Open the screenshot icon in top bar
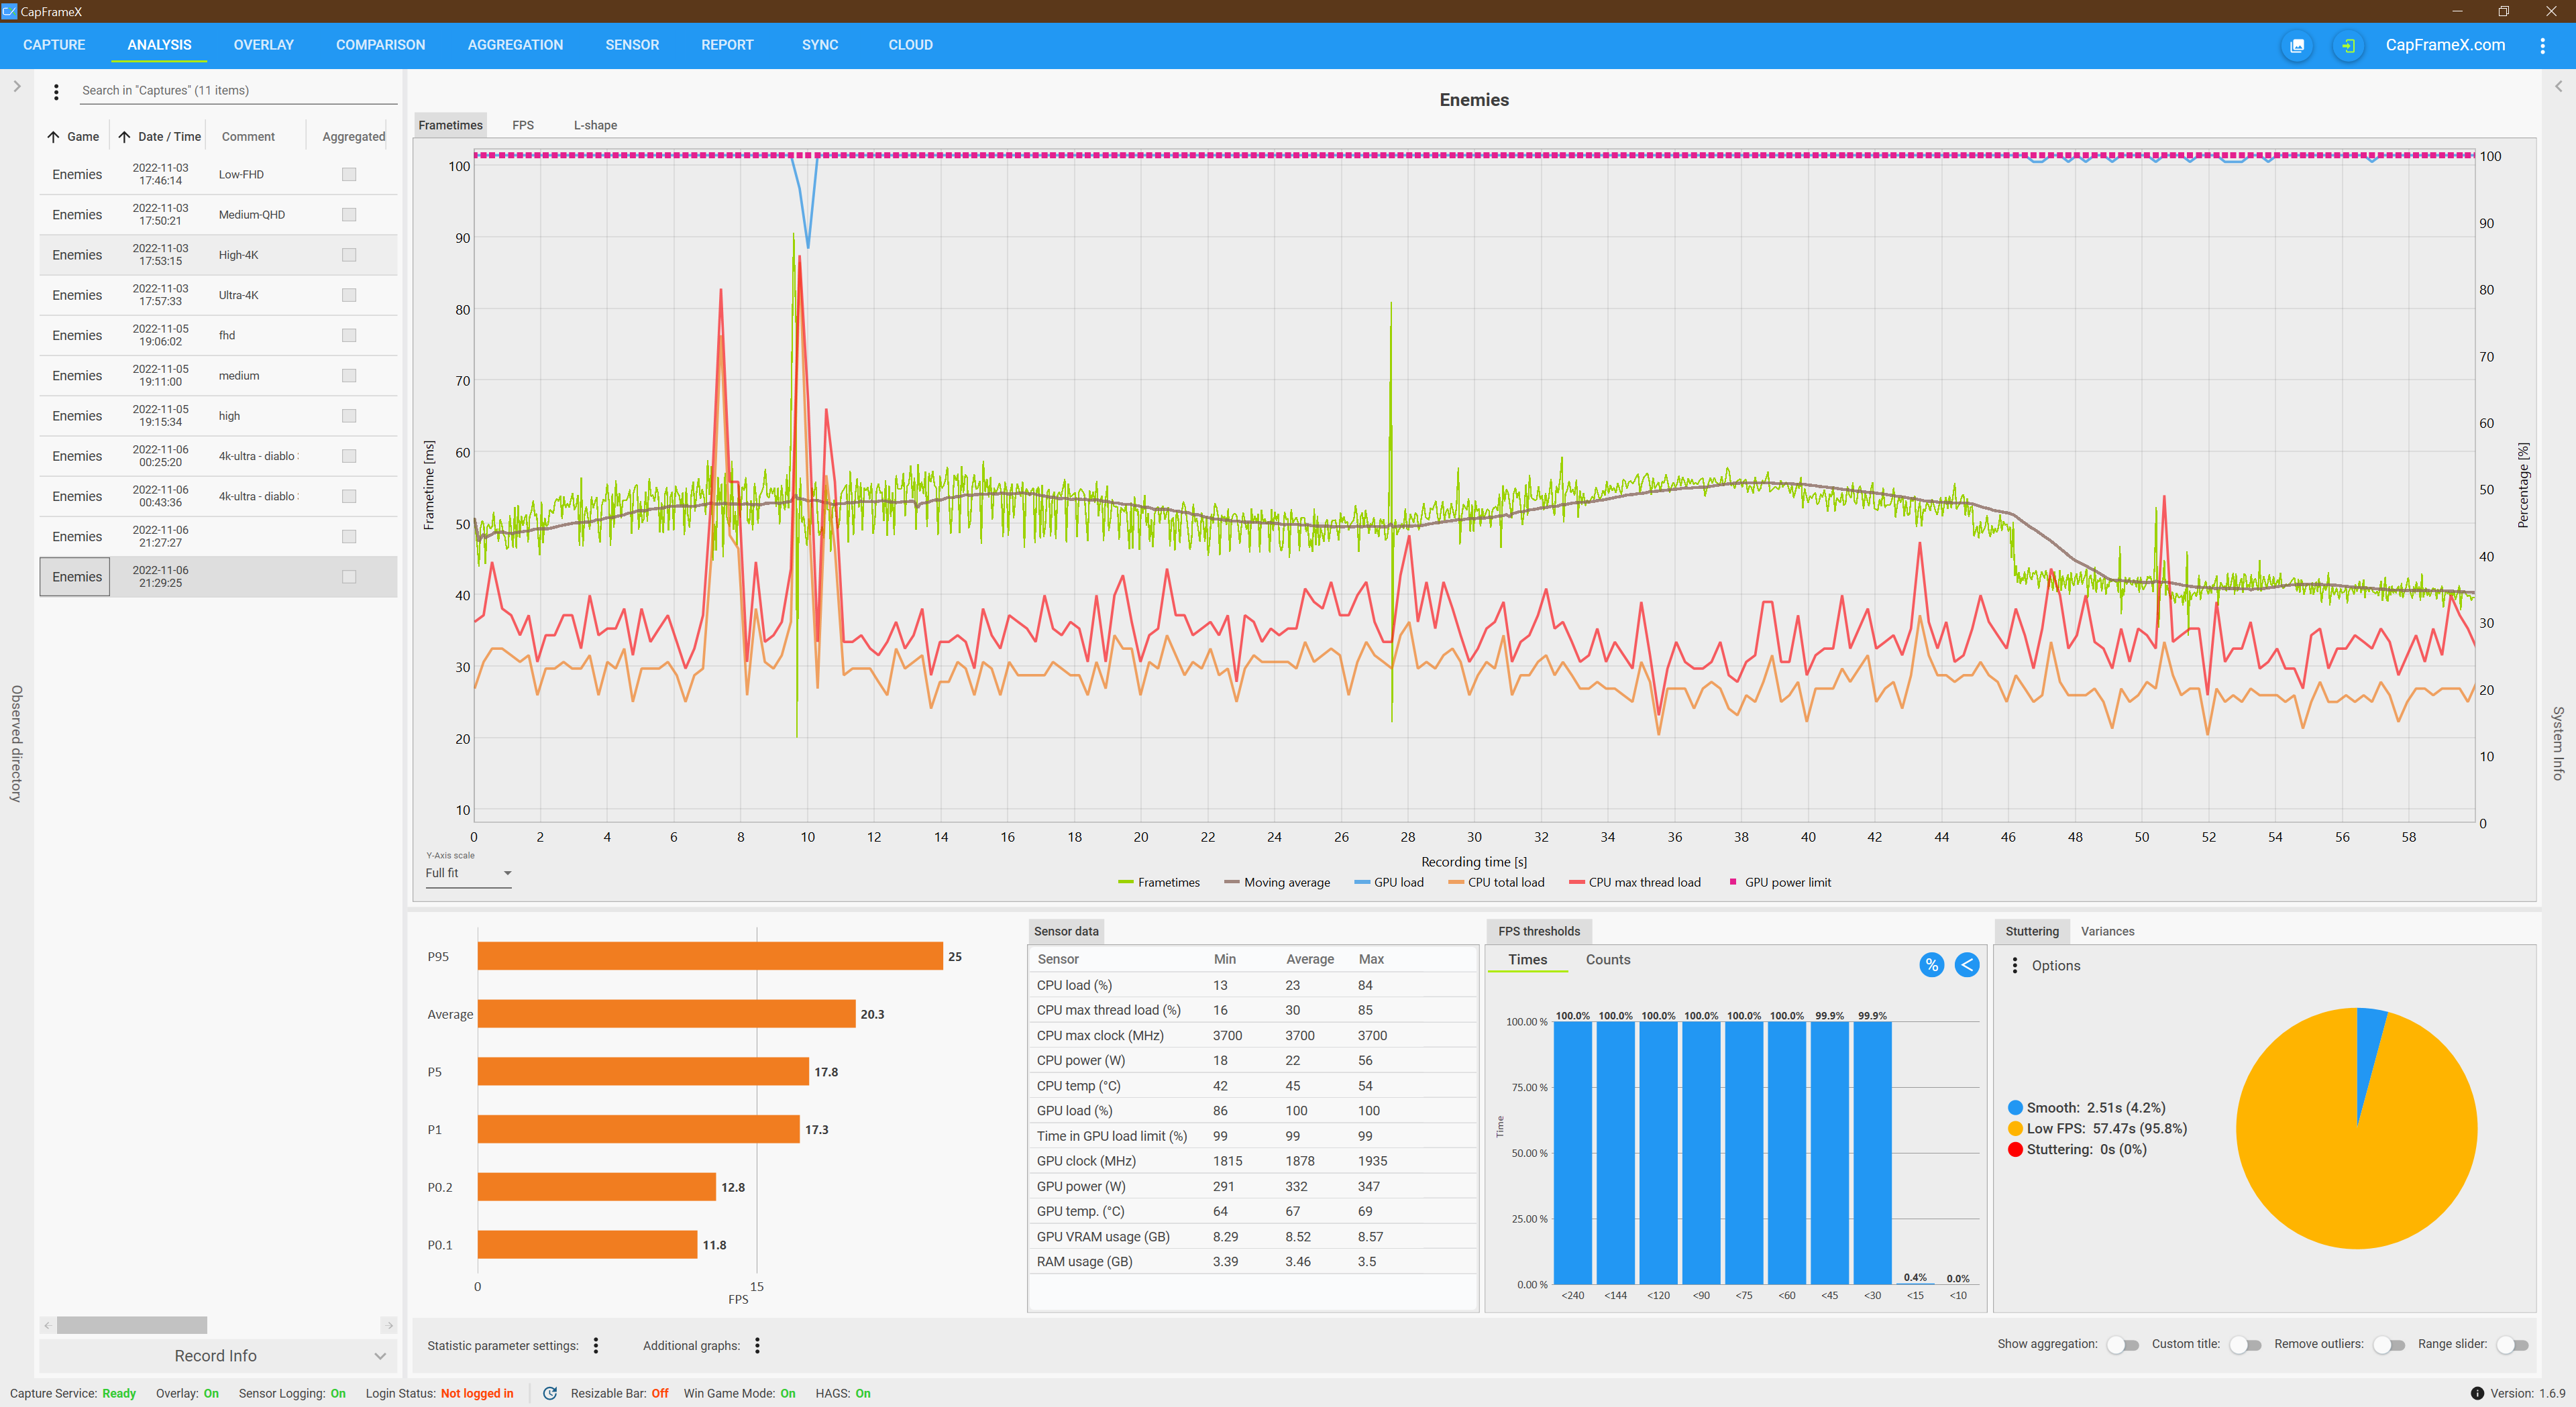2576x1407 pixels. click(2297, 45)
